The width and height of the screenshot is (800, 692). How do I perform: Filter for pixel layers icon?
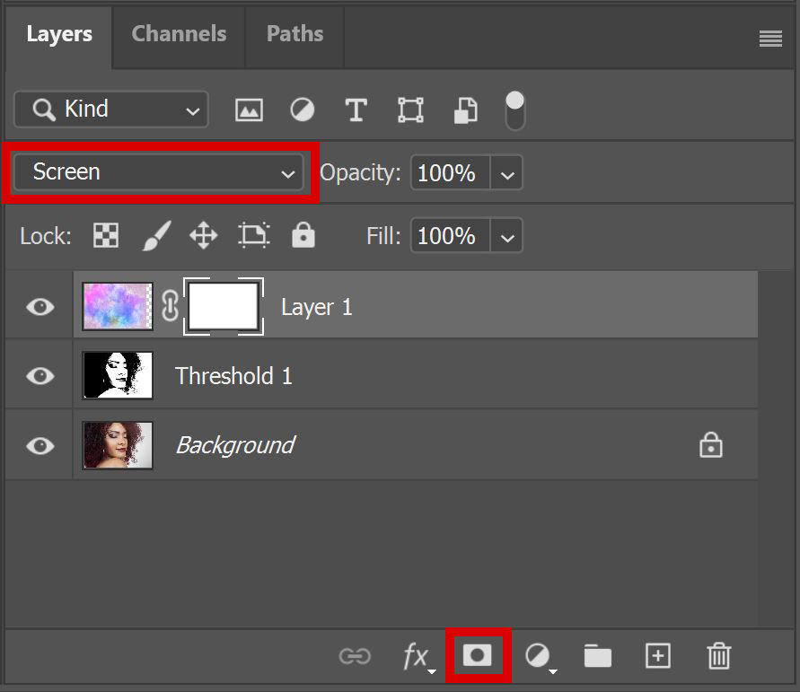(x=249, y=109)
